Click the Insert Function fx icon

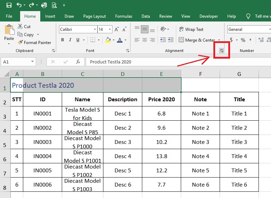point(78,62)
